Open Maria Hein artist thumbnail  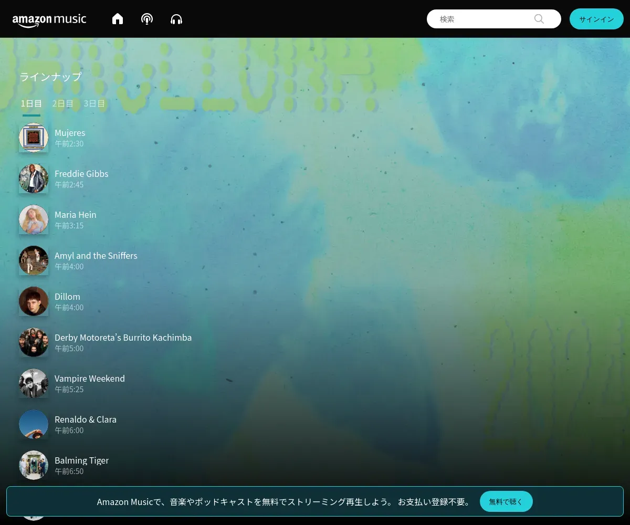[34, 219]
